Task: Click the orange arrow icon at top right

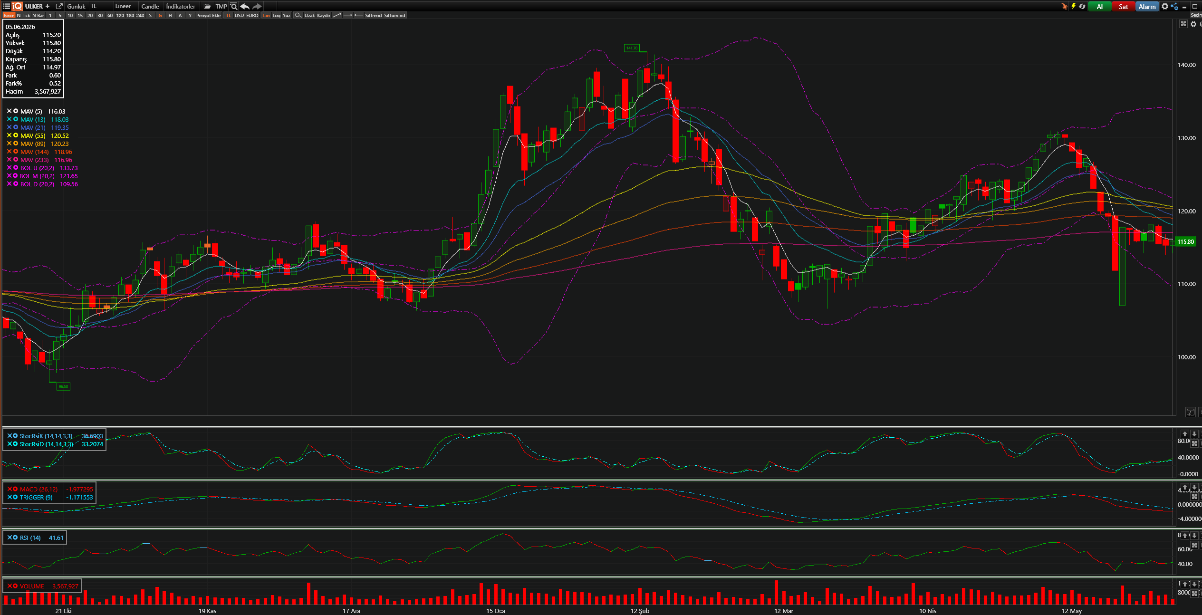Action: (x=1064, y=6)
